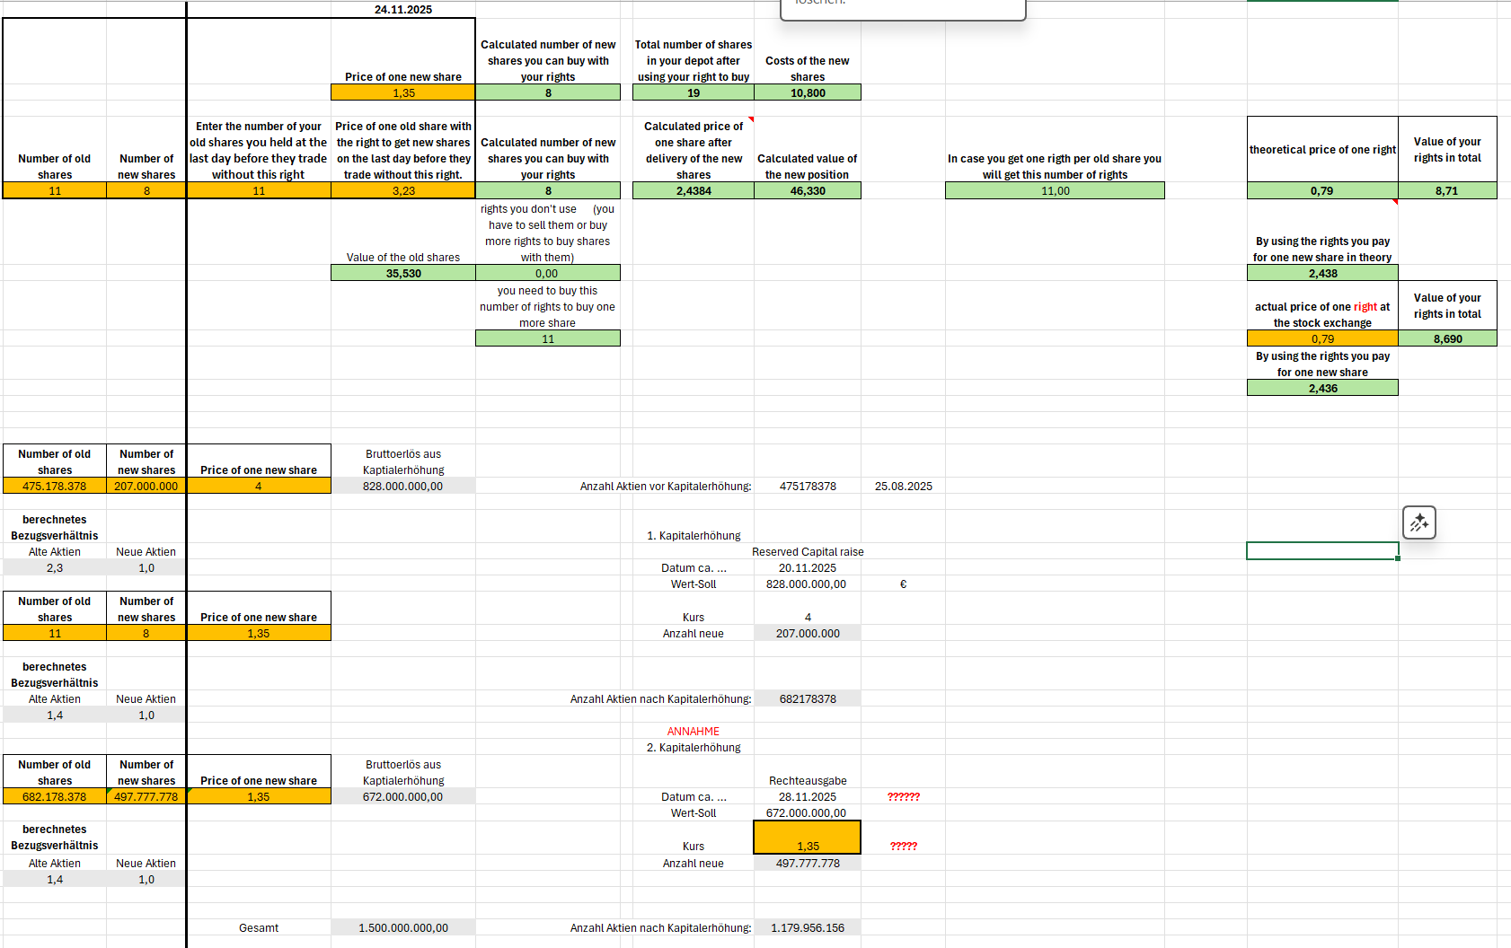Select the thick-bordered orange Kurs 1,35 cell
This screenshot has width=1511, height=948.
[x=807, y=838]
